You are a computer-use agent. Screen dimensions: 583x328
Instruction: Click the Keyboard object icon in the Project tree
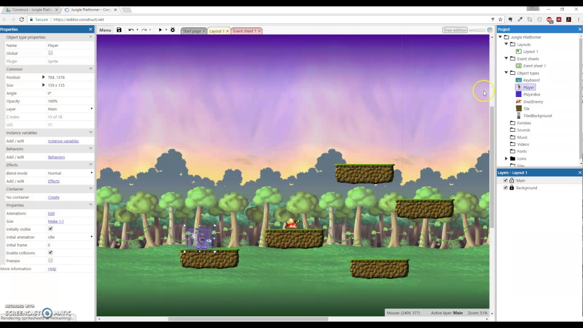pyautogui.click(x=518, y=80)
